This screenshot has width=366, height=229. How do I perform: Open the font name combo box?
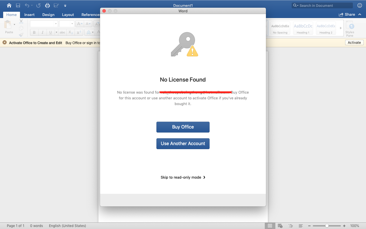(44, 24)
